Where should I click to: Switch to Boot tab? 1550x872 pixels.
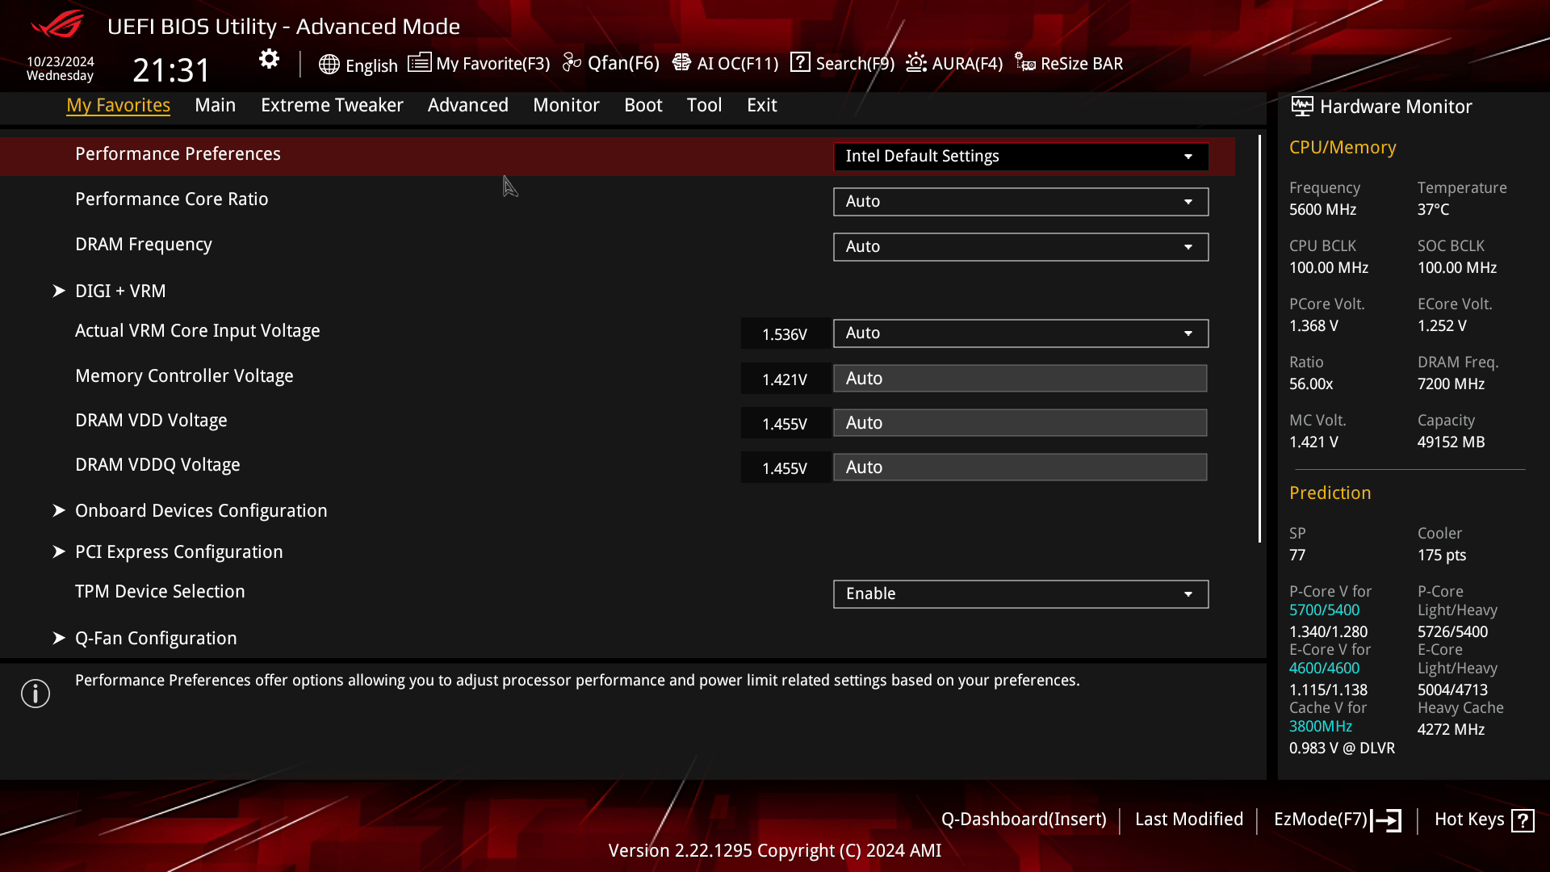pyautogui.click(x=643, y=105)
